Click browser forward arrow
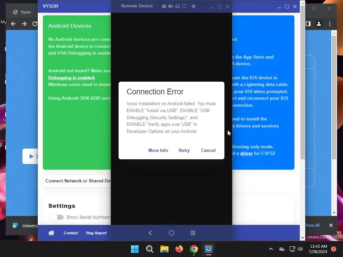 [24, 24]
